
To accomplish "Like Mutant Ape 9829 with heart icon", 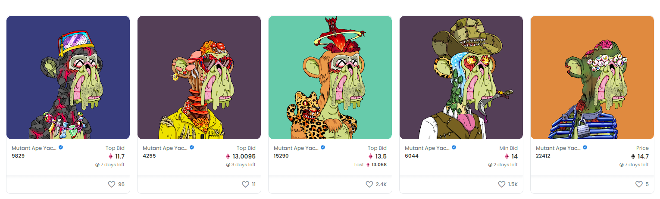I will 111,184.
